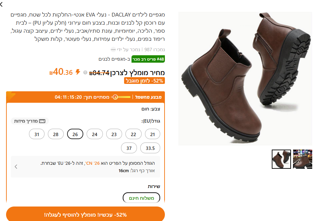321x221 pixels.
Task: Show the city background boot thumbnail
Action: tap(302, 159)
